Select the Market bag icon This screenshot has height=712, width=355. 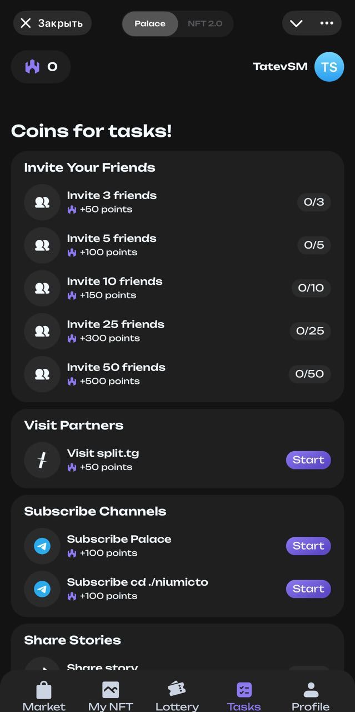click(43, 688)
